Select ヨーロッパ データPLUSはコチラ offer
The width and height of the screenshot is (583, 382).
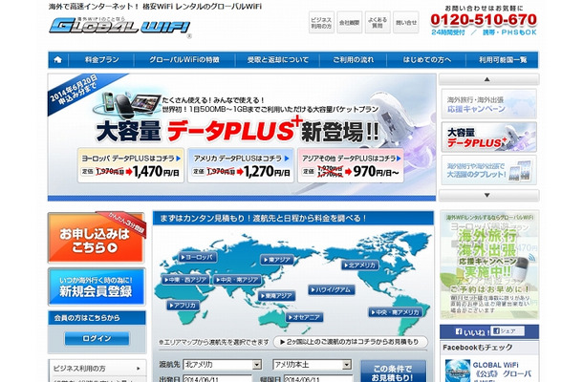click(x=131, y=166)
